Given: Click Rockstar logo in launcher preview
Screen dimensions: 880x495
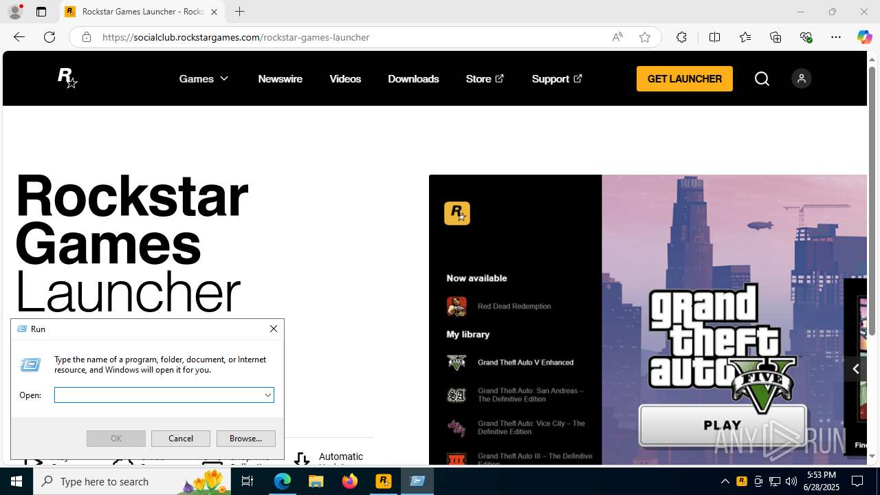Looking at the screenshot, I should tap(457, 213).
